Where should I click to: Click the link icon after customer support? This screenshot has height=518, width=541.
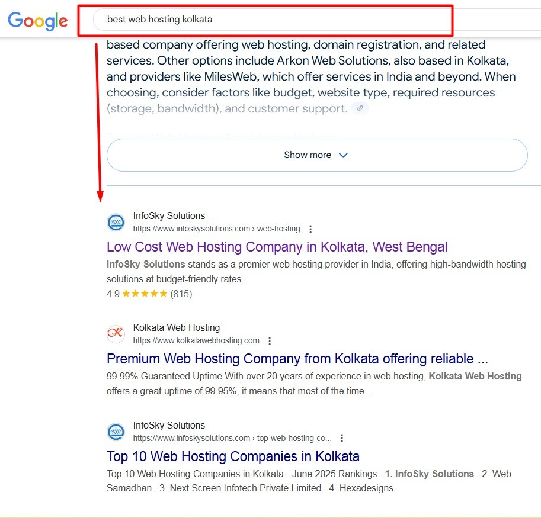point(360,108)
